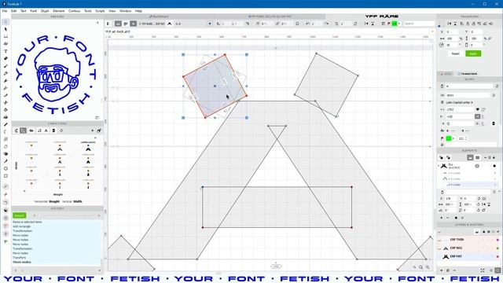Open the File menu
Viewport: 503px width, 283px height.
coord(5,11)
